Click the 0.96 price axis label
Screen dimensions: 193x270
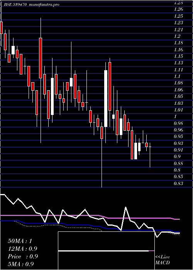178,130
